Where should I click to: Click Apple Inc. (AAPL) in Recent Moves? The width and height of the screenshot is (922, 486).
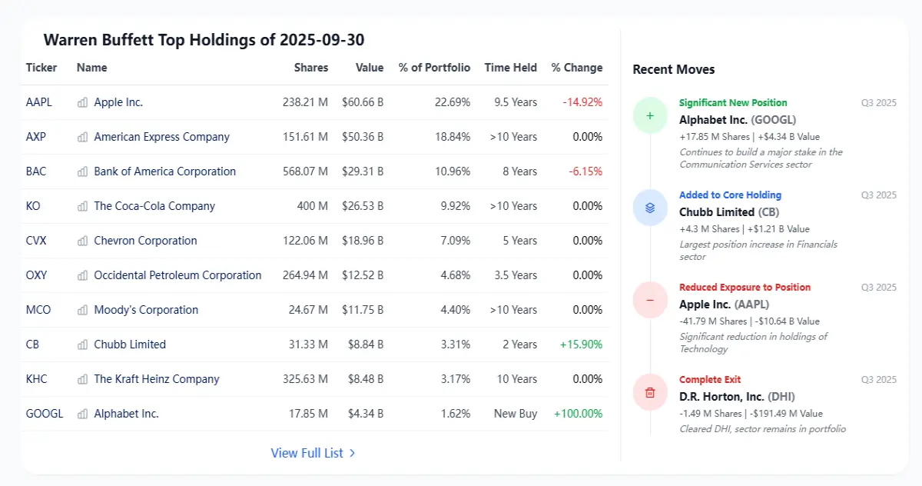725,305
